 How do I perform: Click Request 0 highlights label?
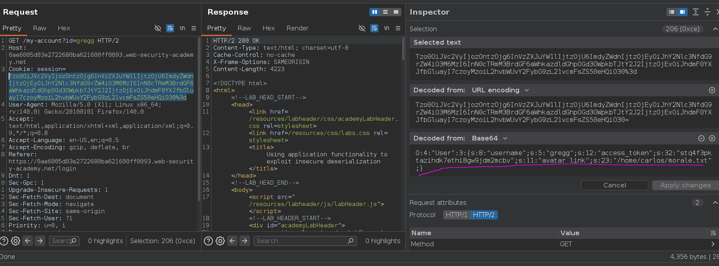point(105,241)
